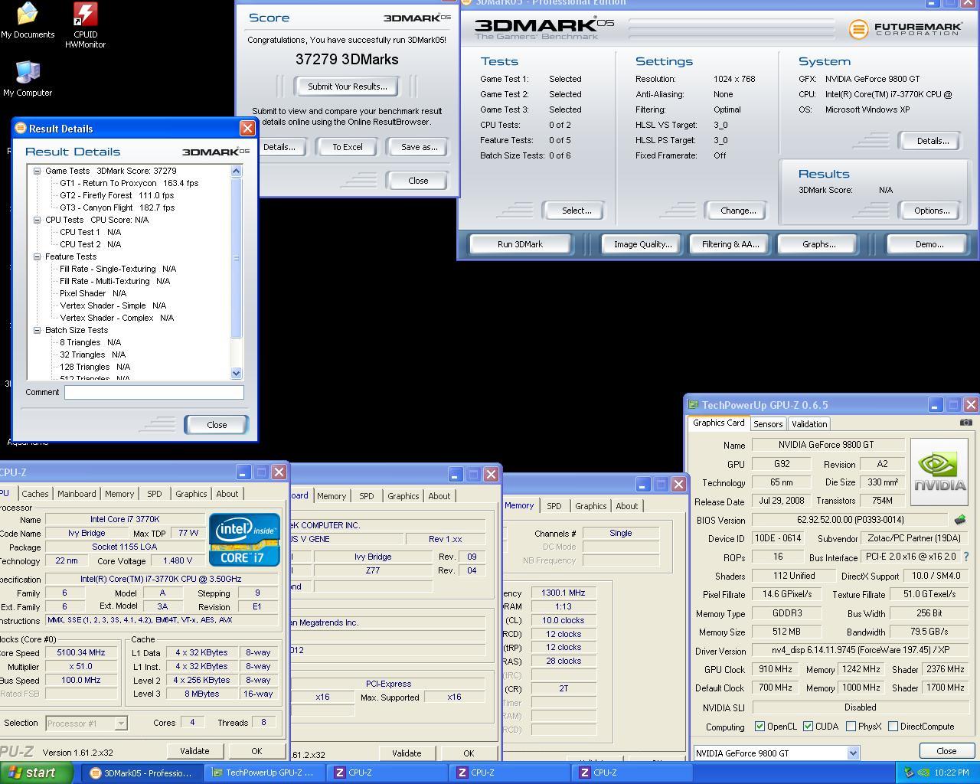Open Filtering & AA settings
The image size is (980, 784).
tap(730, 244)
